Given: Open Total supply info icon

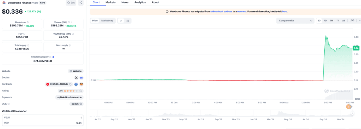Looking at the screenshot, I should point(28,45).
